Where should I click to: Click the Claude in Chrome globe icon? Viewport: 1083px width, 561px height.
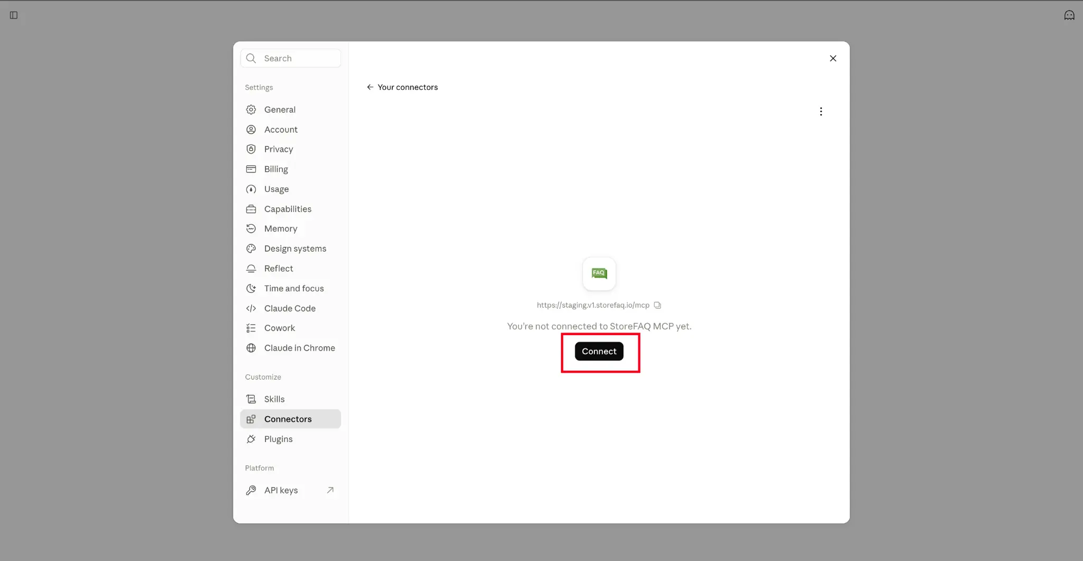251,348
